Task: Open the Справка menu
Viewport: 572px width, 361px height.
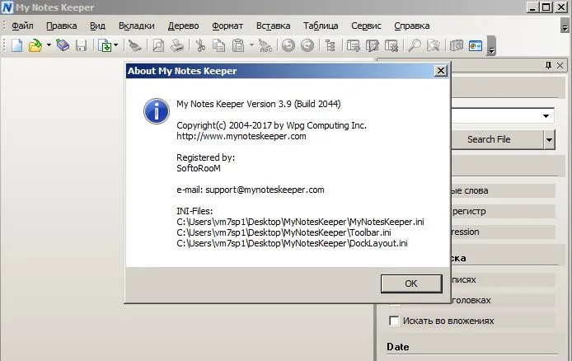Action: pos(412,26)
